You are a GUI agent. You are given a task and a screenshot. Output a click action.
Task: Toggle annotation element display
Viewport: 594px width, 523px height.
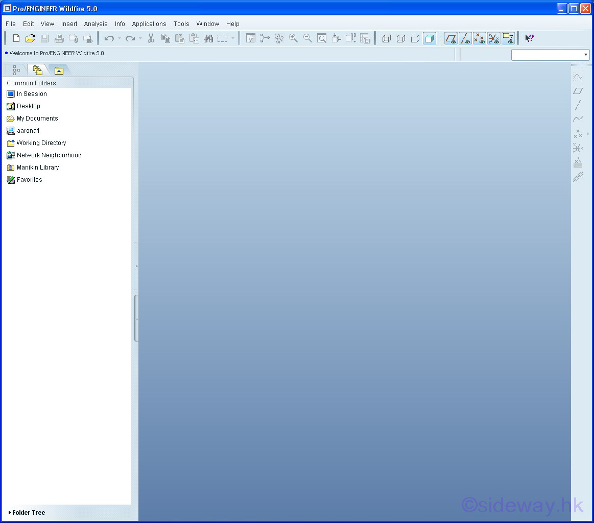[x=508, y=38]
